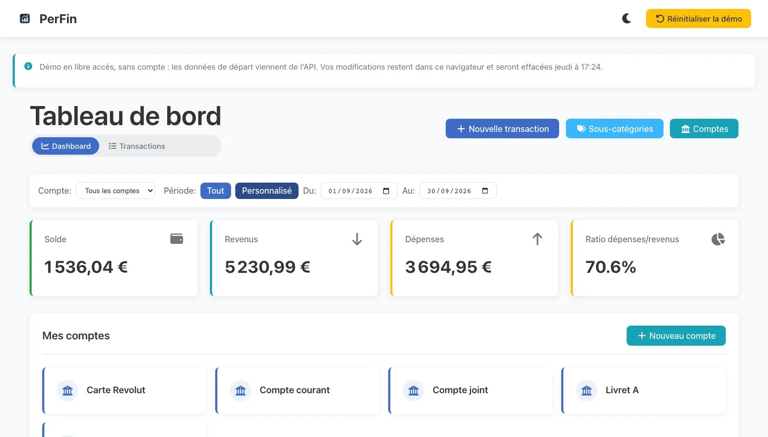
Task: Select the Compte courant account name
Action: tap(295, 390)
